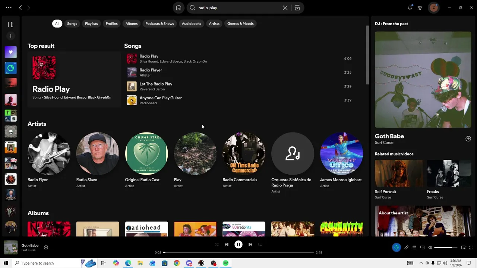Filter results by Audiobooks

[192, 24]
